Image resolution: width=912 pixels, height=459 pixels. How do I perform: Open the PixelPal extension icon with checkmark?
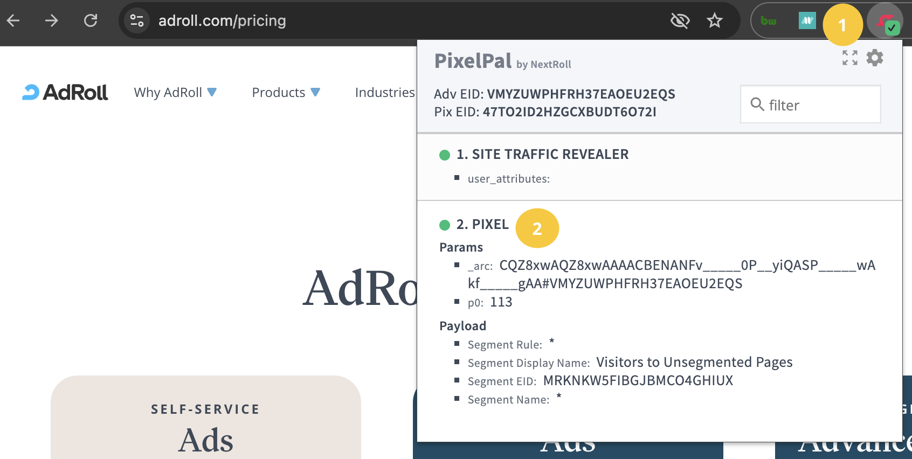pos(886,23)
